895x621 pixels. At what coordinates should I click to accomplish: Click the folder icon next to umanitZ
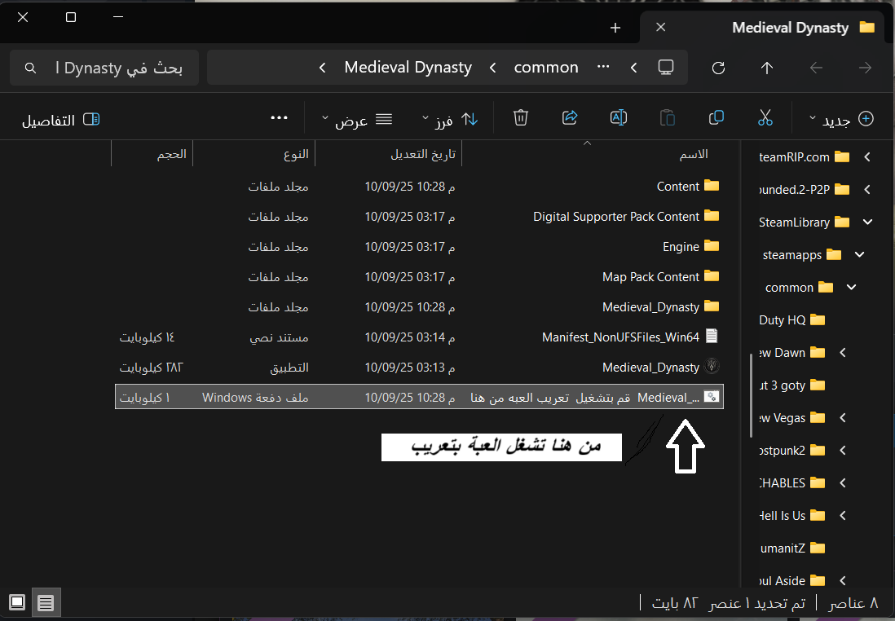[818, 548]
